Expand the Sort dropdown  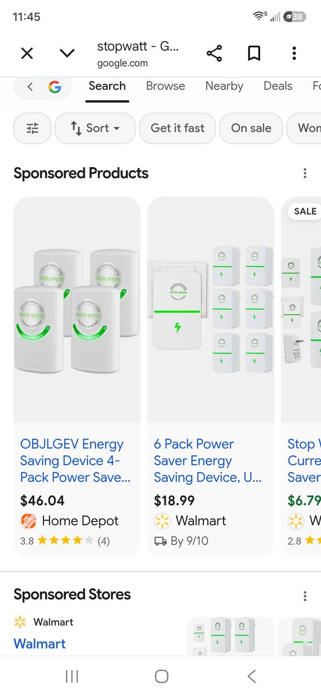pos(95,128)
